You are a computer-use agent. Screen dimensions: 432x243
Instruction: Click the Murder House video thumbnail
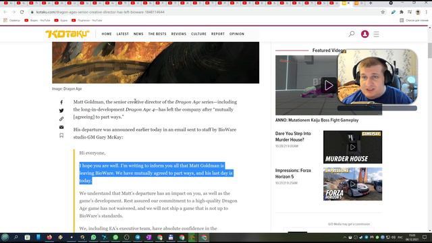(x=352, y=147)
